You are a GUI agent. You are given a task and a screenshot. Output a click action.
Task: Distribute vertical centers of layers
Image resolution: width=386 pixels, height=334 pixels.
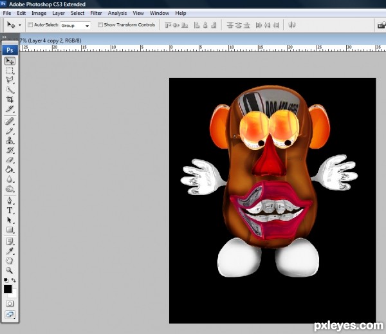pyautogui.click(x=238, y=25)
